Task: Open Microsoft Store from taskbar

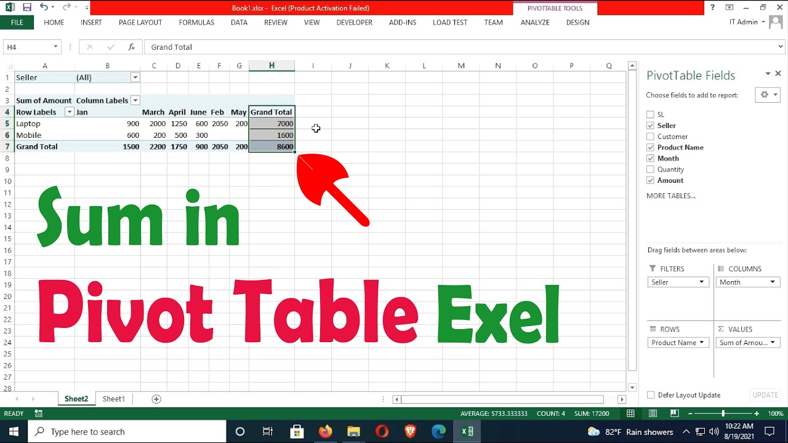Action: coord(297,431)
